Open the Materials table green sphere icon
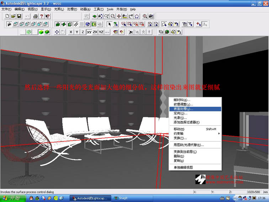Viewport: 269px width, 202px height. click(167, 32)
